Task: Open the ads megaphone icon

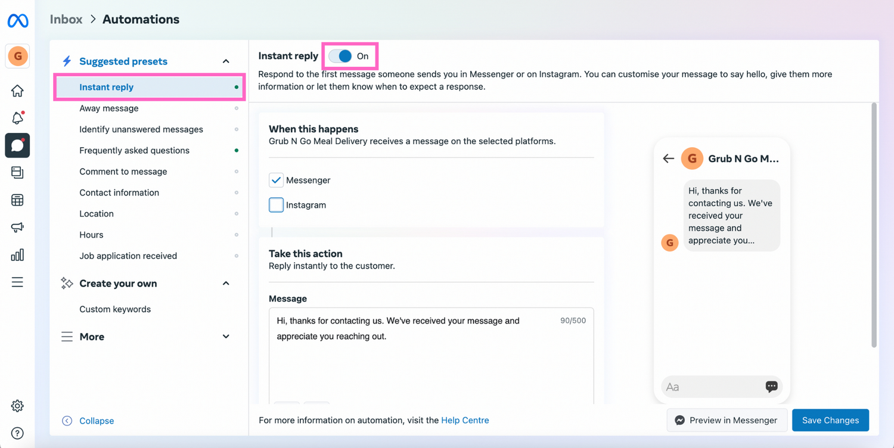Action: [17, 228]
